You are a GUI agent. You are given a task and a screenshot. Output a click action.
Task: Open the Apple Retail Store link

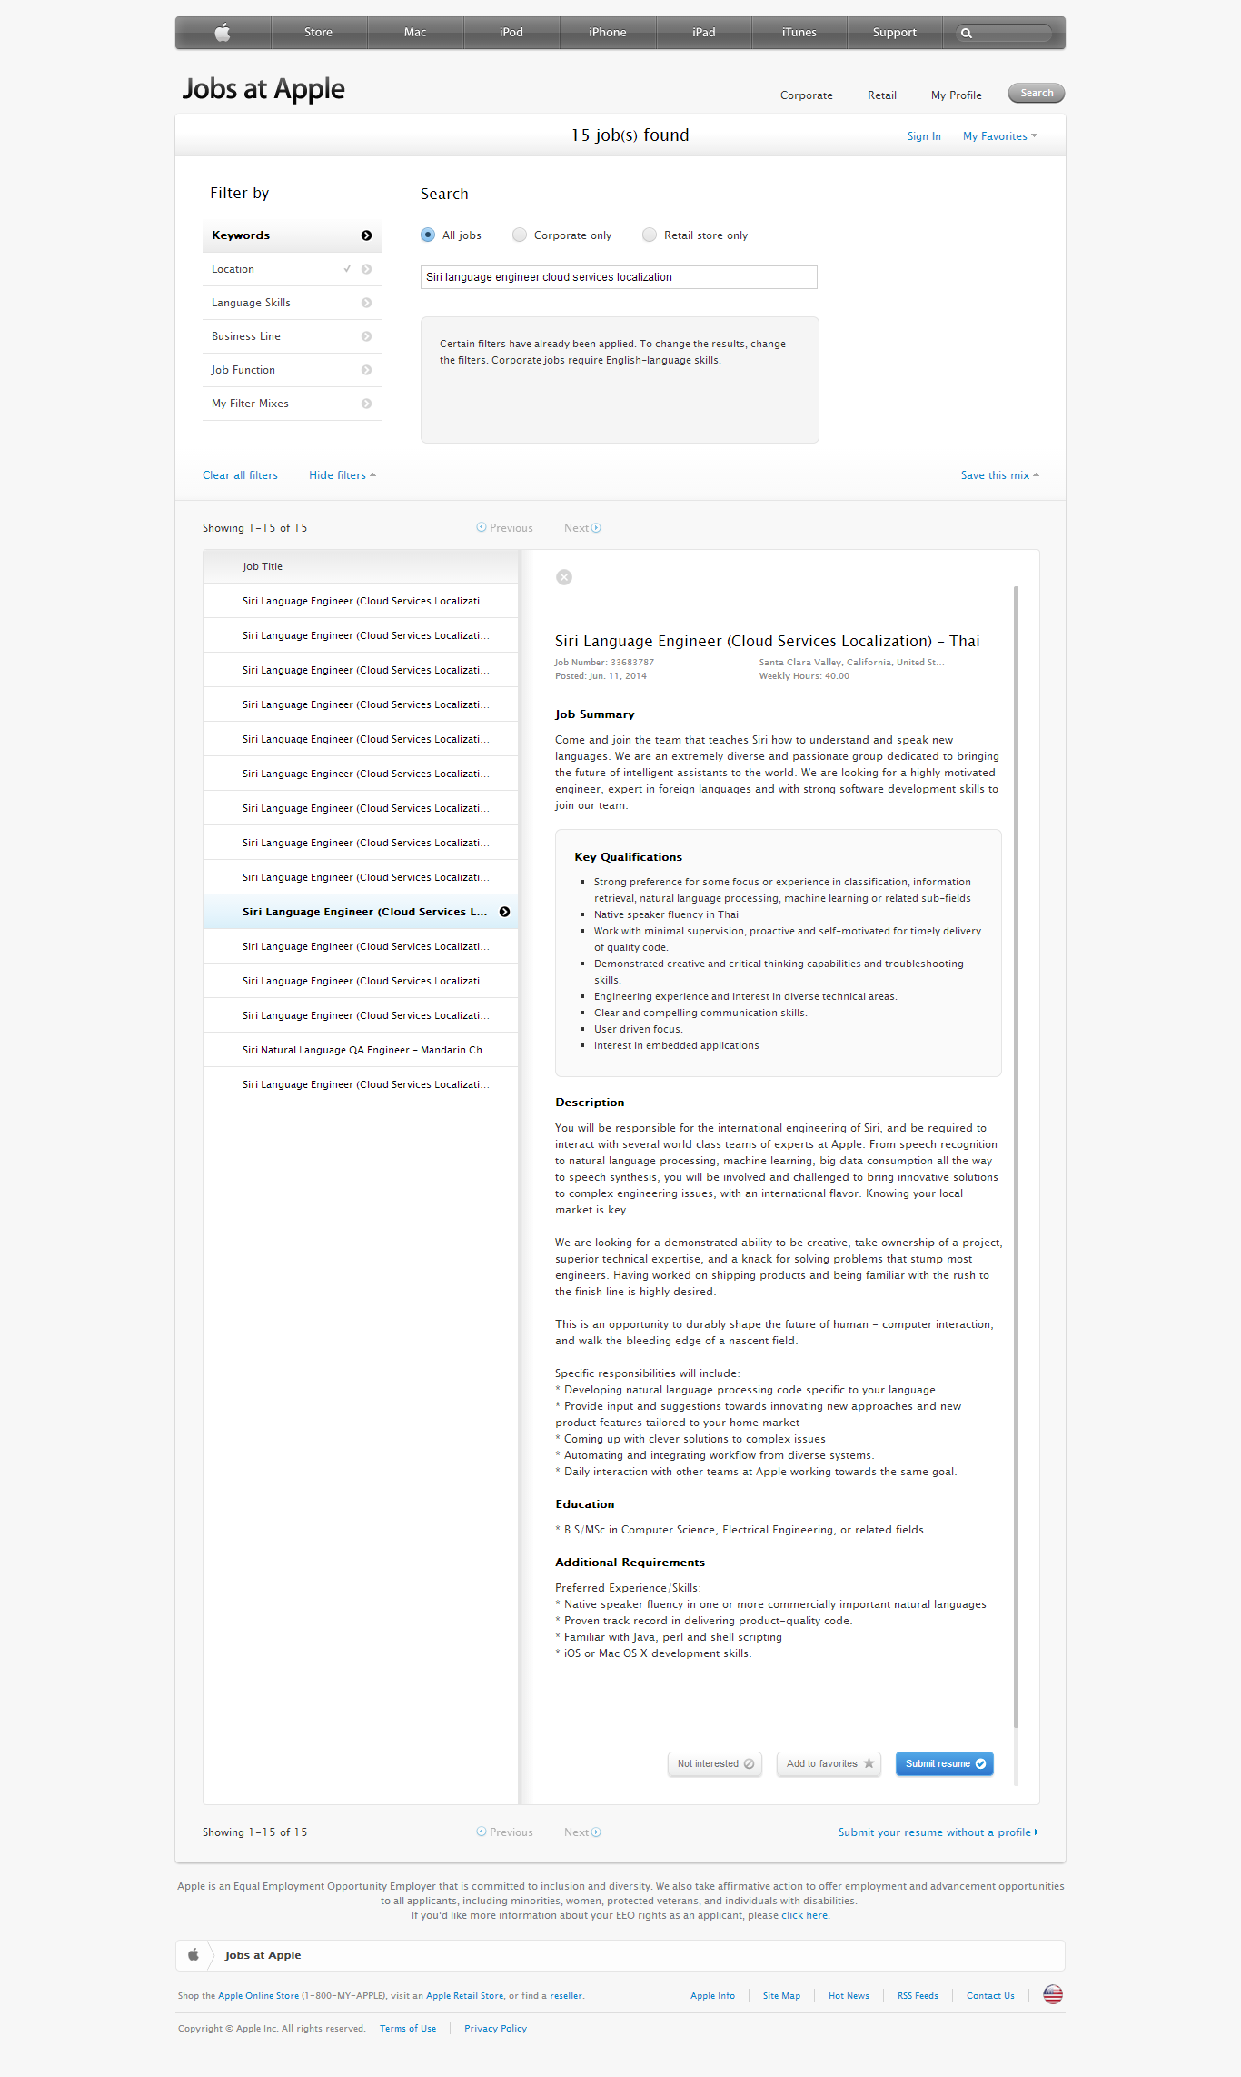tap(464, 1996)
